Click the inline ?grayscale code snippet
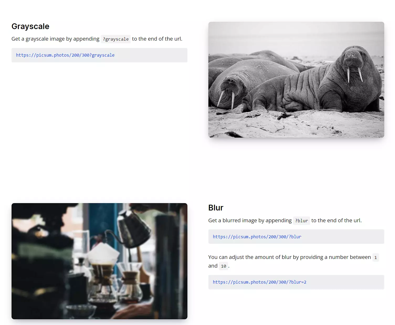Image resolution: width=395 pixels, height=325 pixels. pyautogui.click(x=116, y=39)
